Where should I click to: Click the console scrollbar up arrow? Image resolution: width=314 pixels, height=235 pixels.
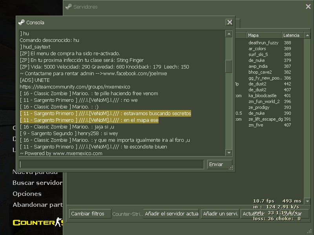tap(229, 34)
